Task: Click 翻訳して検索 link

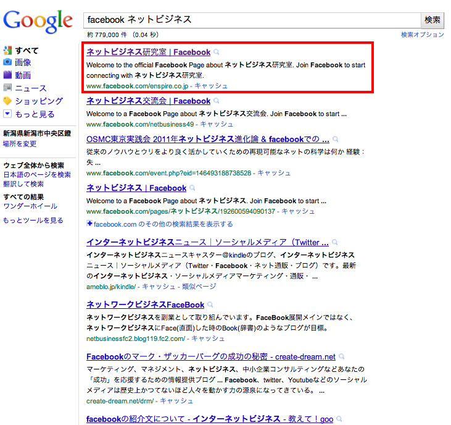Action: 23,184
